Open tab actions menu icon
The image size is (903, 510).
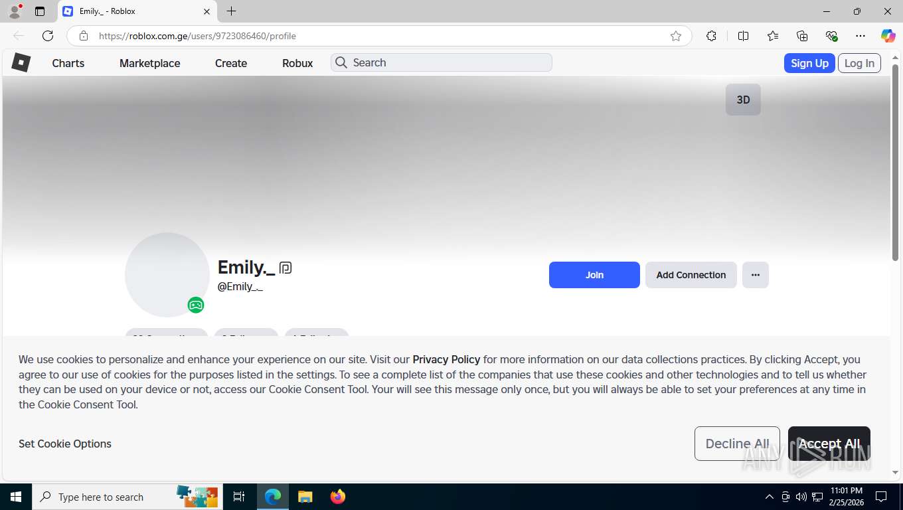tap(40, 11)
